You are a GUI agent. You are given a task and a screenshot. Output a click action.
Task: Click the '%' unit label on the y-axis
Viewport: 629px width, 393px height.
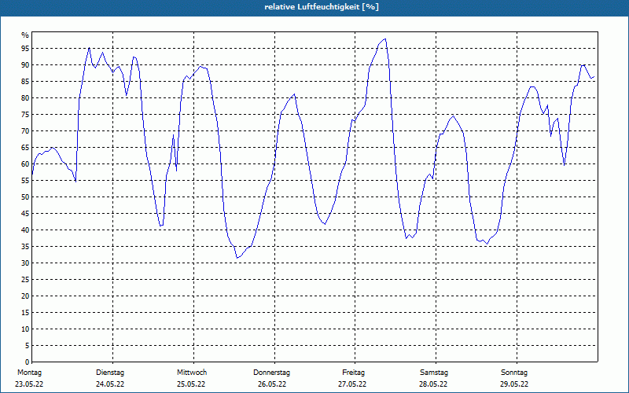click(25, 35)
